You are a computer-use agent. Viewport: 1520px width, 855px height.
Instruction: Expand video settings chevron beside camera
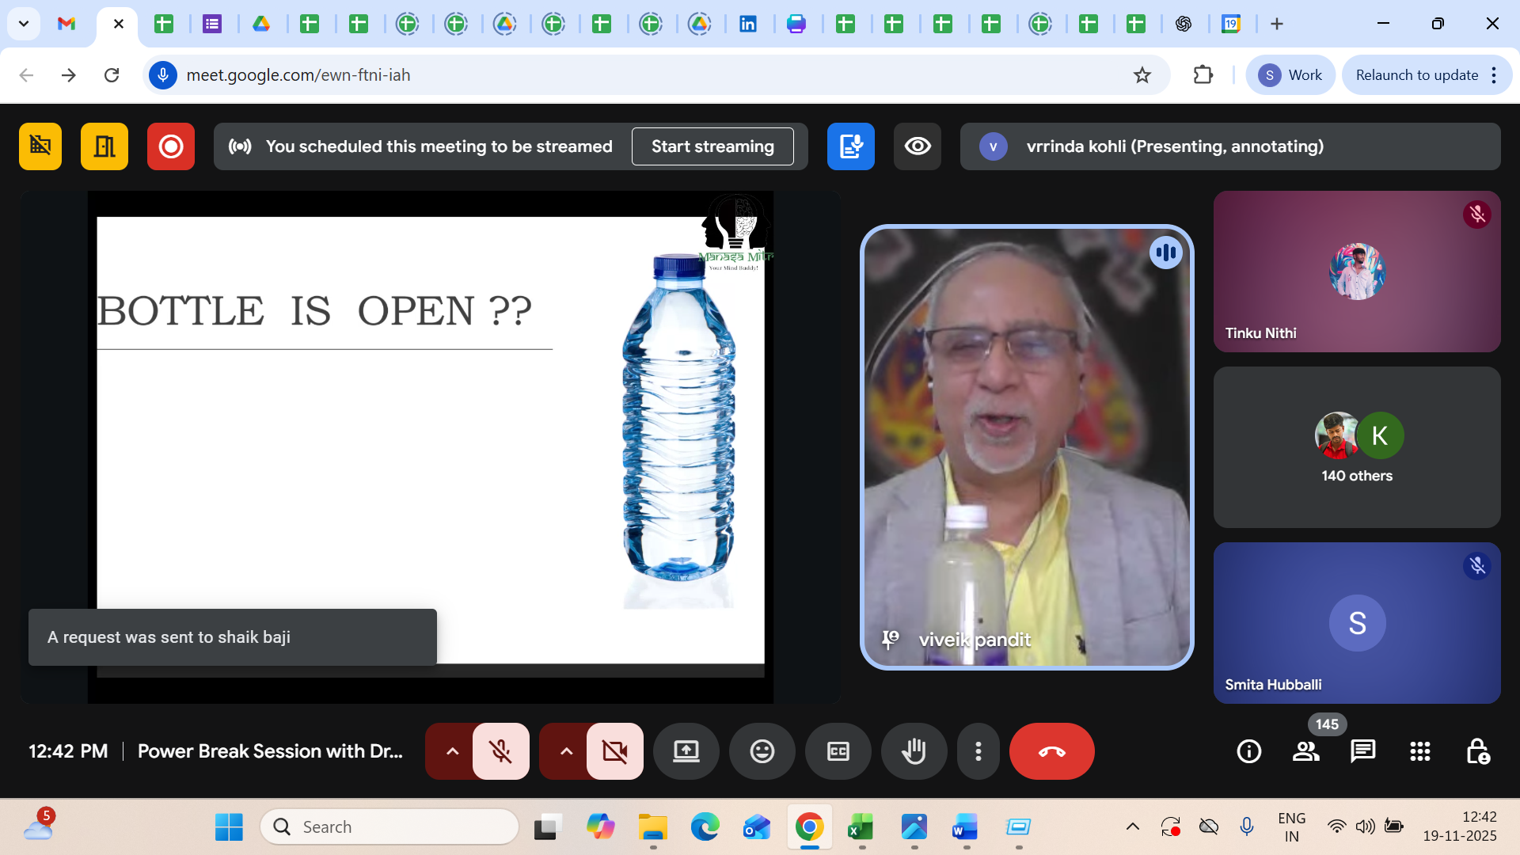(x=566, y=751)
